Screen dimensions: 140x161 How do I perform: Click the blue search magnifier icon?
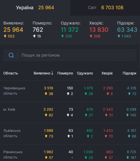pyautogui.click(x=11, y=55)
